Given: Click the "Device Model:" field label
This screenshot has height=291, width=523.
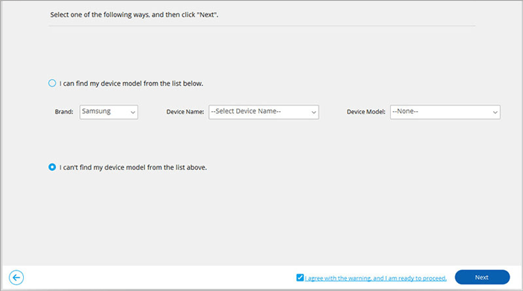Looking at the screenshot, I should [366, 112].
